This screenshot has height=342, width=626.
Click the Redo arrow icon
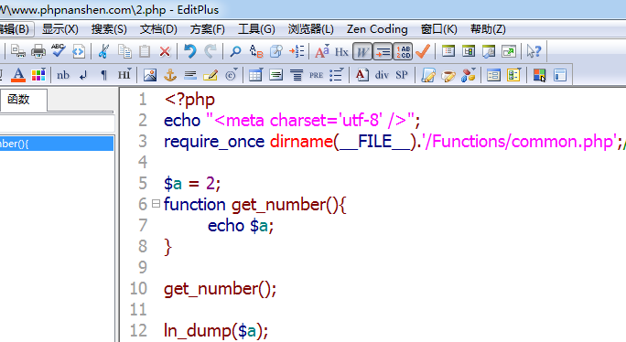210,51
